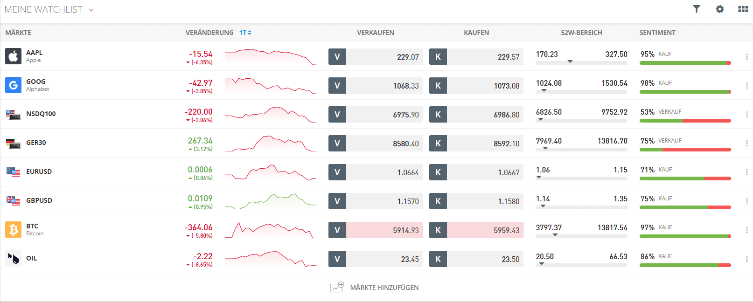Open more options for AAPL row
The width and height of the screenshot is (753, 302).
746,57
